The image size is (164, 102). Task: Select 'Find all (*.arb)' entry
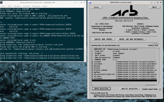tap(124, 51)
